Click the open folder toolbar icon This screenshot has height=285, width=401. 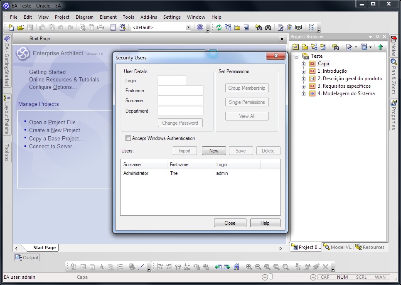point(20,28)
